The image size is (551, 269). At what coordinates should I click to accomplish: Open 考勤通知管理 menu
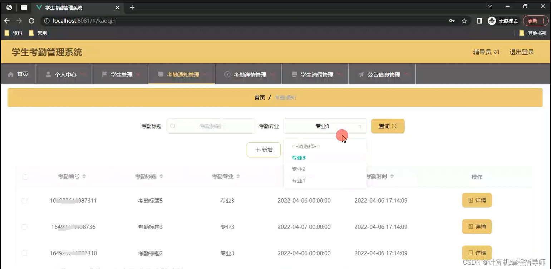coord(182,74)
